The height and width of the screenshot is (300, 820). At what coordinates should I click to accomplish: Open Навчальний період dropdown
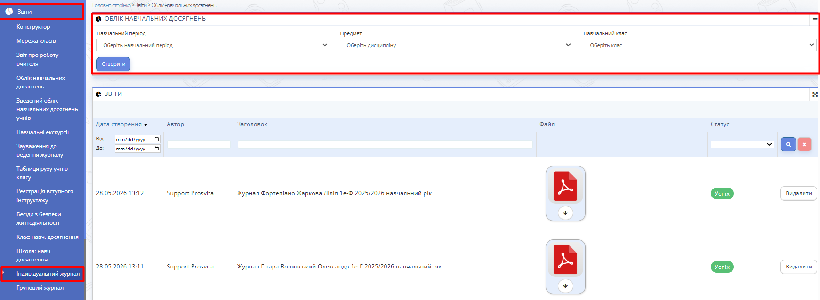(213, 45)
